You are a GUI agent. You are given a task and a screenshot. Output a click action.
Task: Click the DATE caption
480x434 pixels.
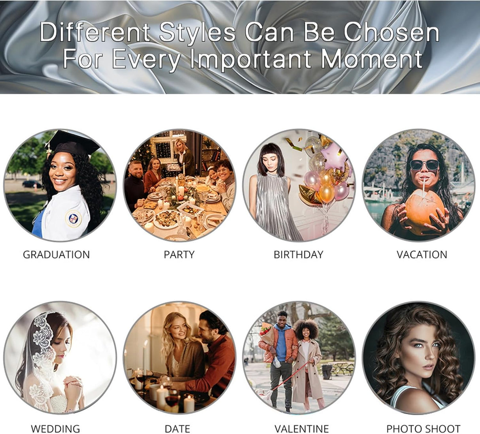click(177, 428)
